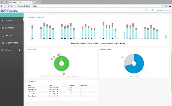Open Directory in the sidebar
The image size is (172, 106).
[x=12, y=28]
